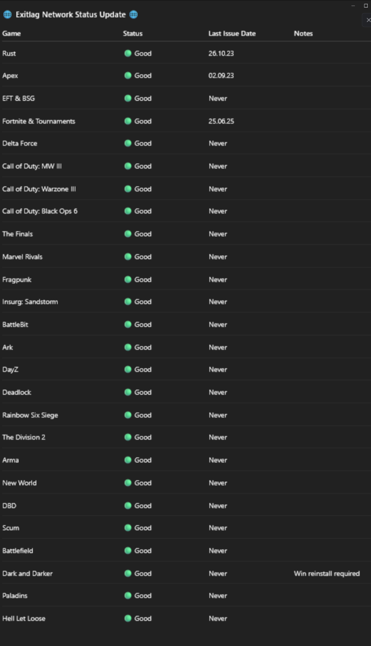Click the Last Issue Date column header
The image size is (371, 646).
(x=232, y=33)
